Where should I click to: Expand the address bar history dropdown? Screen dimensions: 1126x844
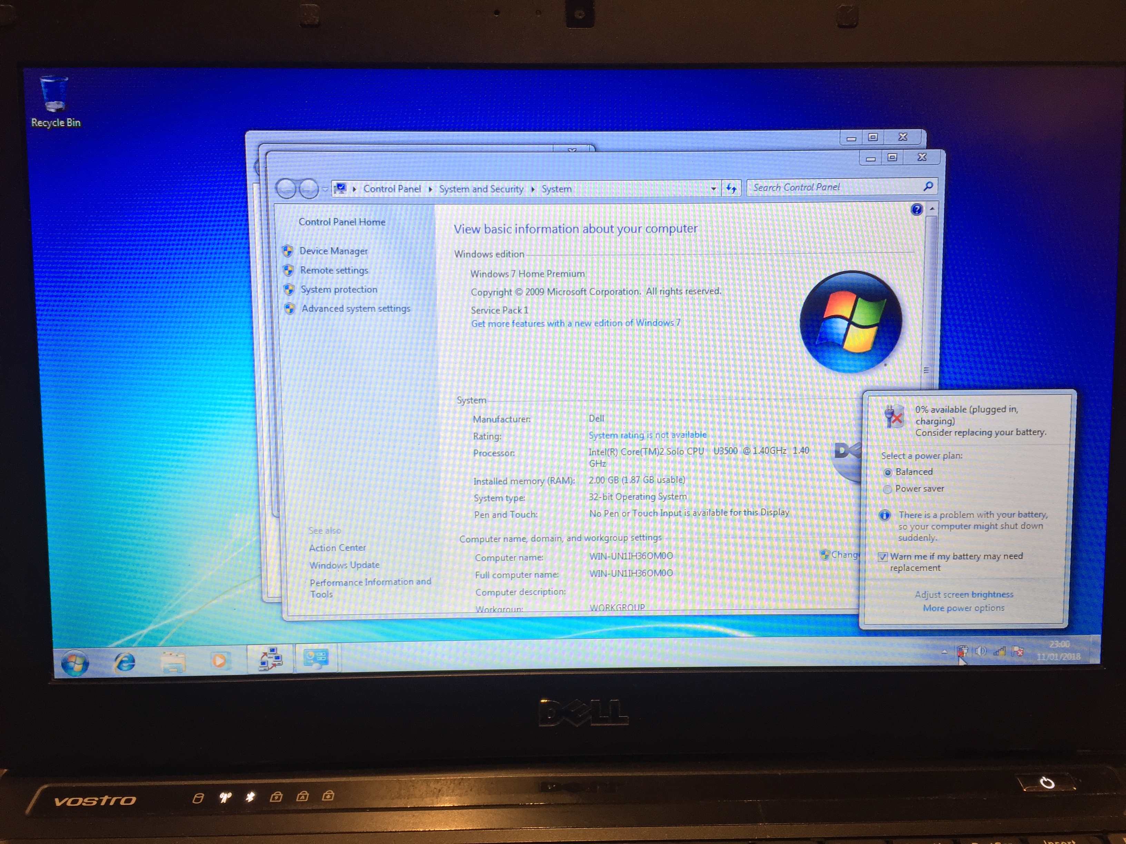point(714,189)
